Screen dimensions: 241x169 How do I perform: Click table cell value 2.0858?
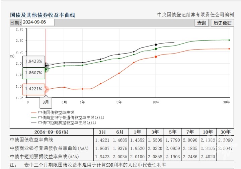point(155,157)
